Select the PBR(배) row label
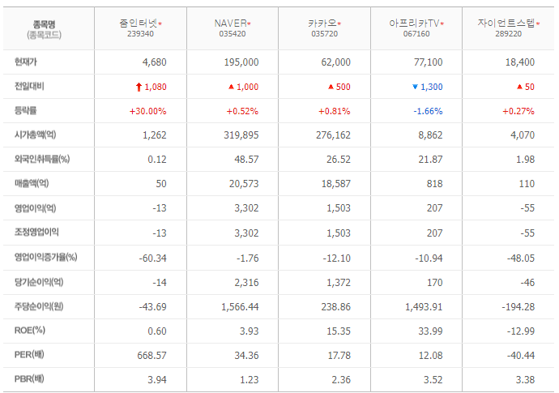The image size is (559, 393). coord(29,379)
